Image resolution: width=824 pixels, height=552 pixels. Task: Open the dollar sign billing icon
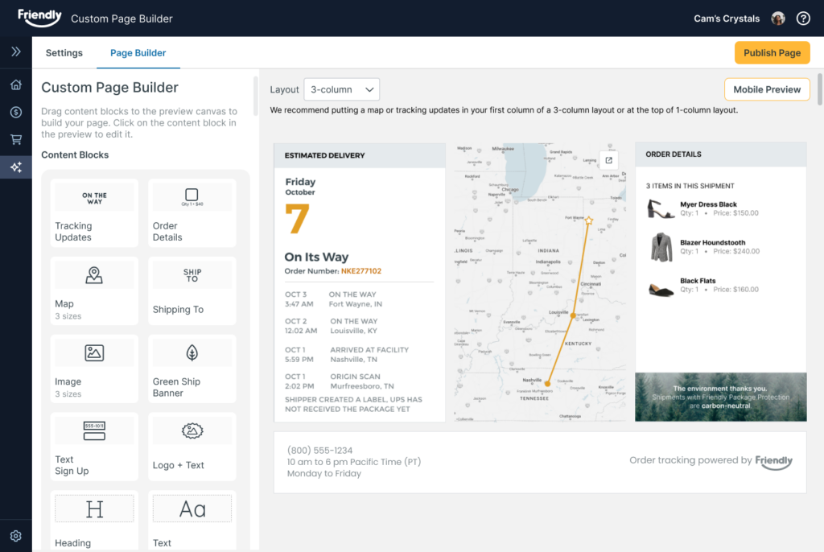click(x=15, y=113)
